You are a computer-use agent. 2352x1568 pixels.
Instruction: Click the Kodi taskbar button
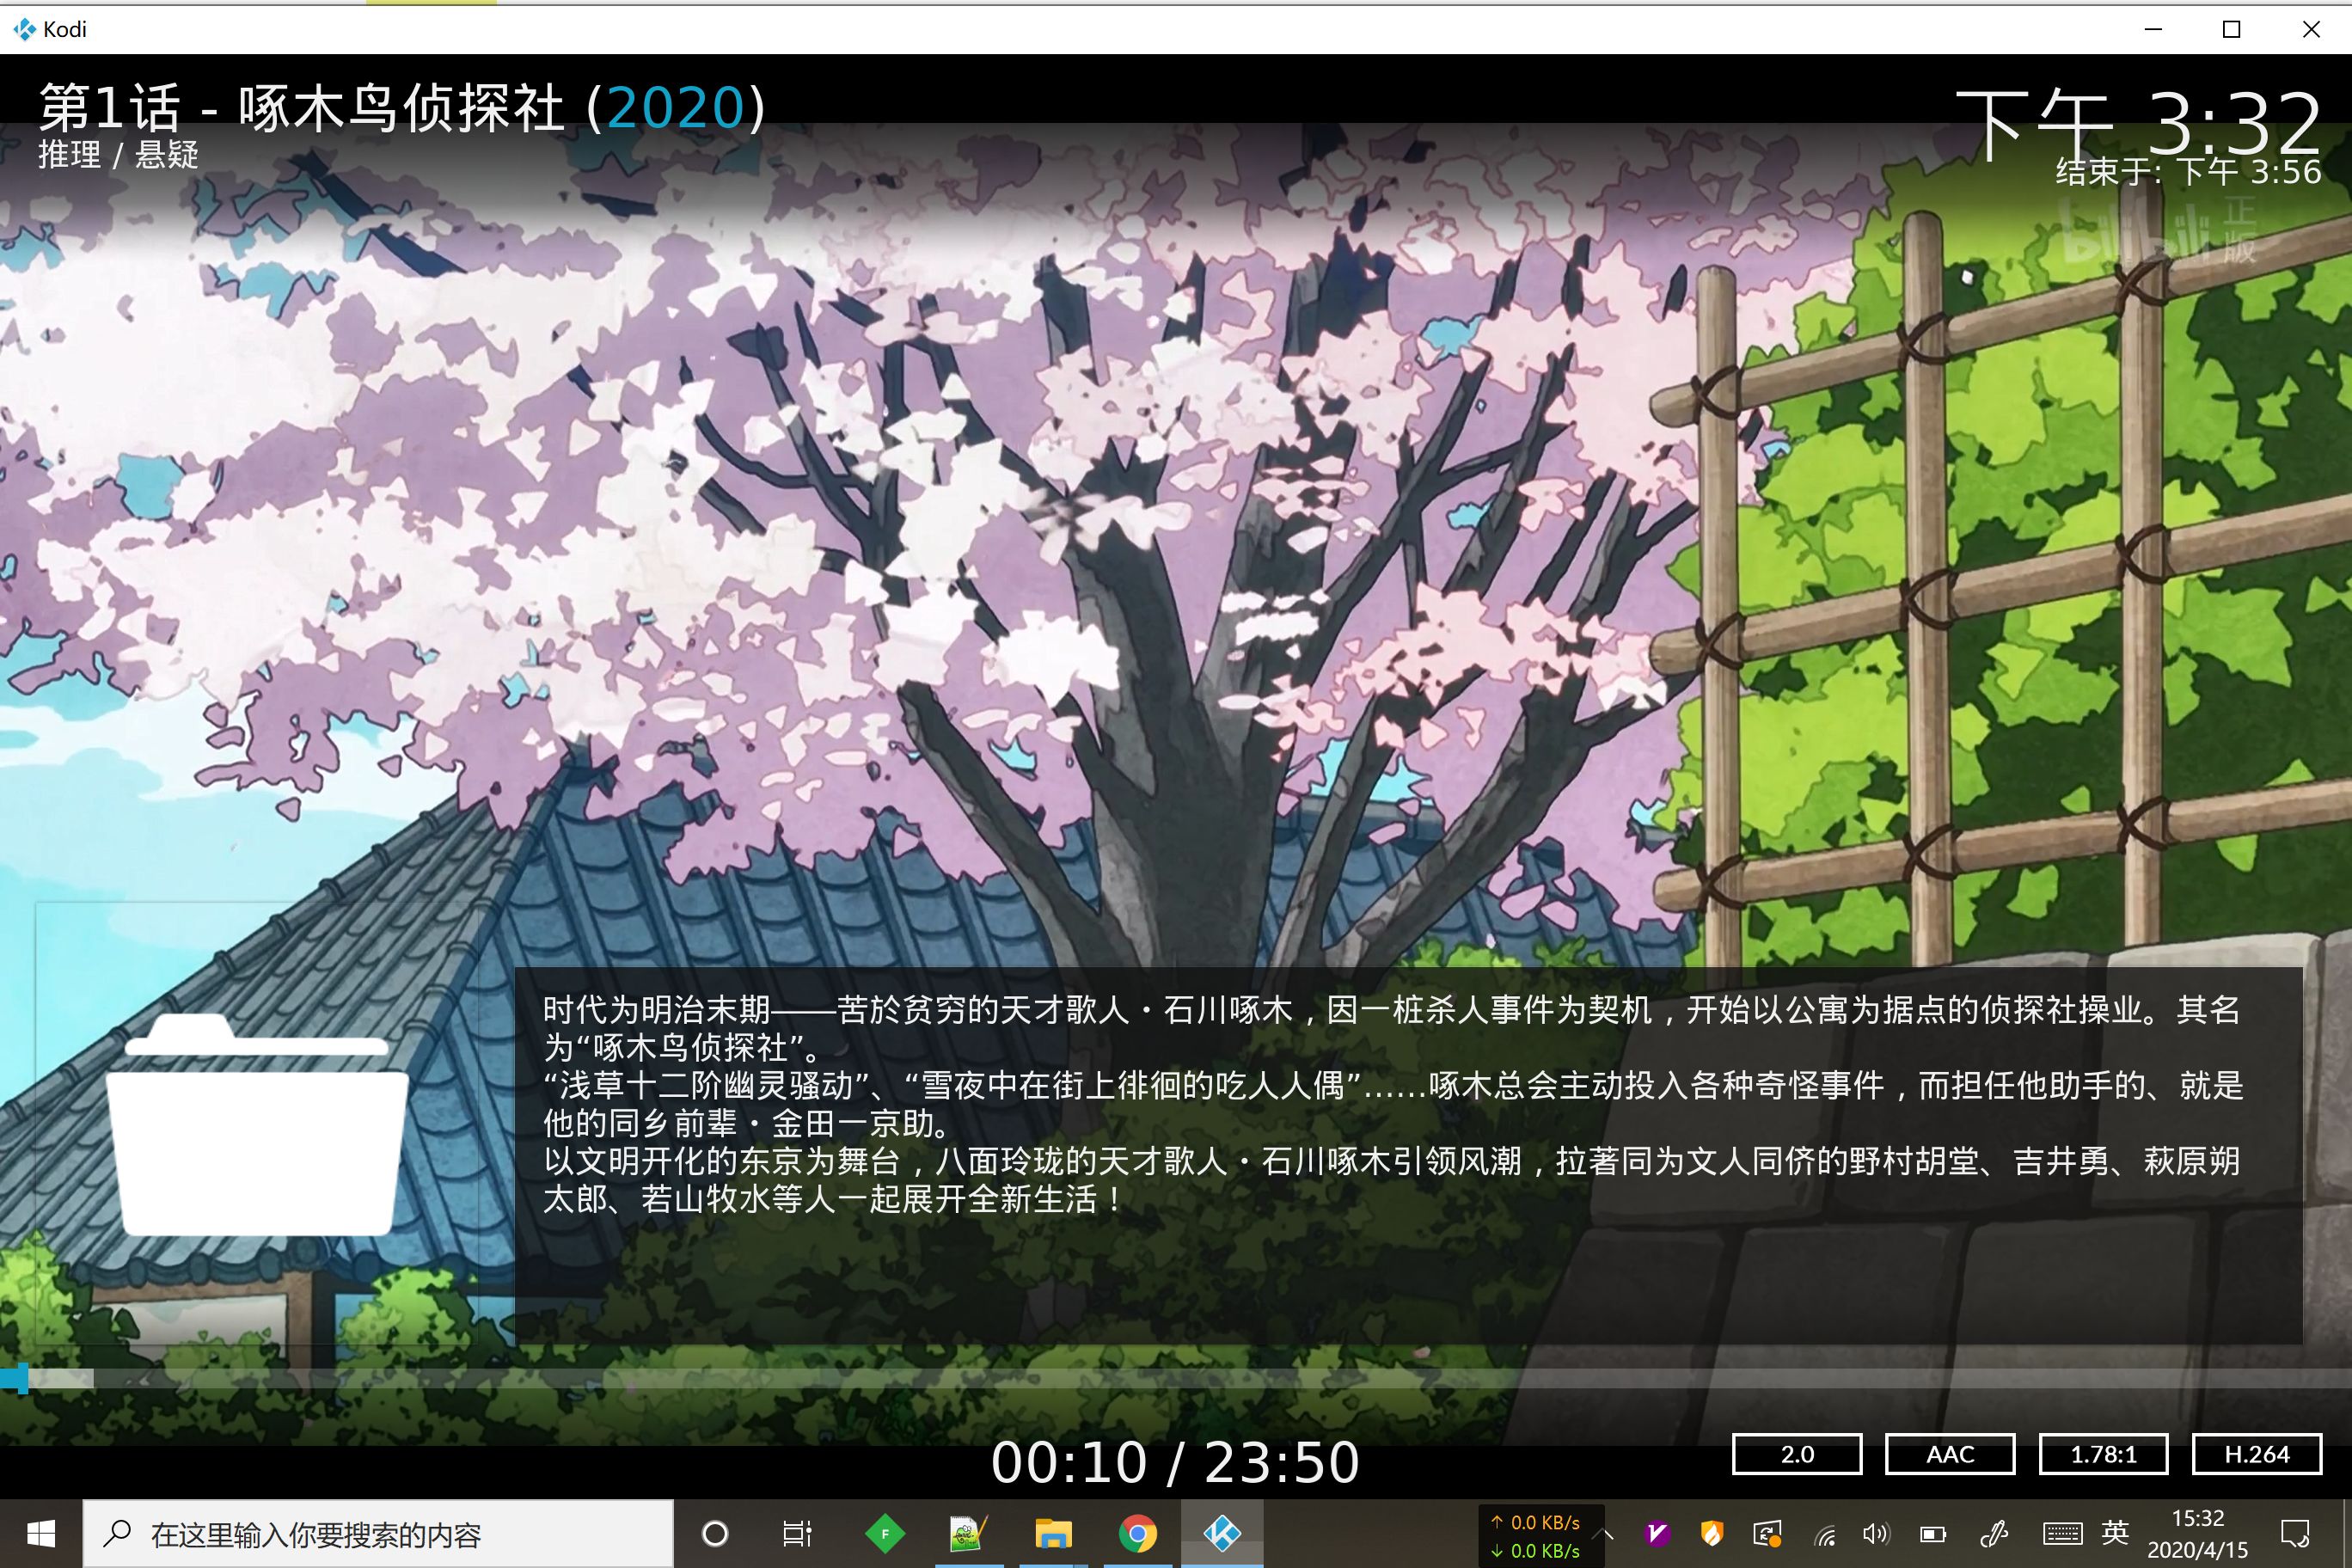coord(1222,1533)
